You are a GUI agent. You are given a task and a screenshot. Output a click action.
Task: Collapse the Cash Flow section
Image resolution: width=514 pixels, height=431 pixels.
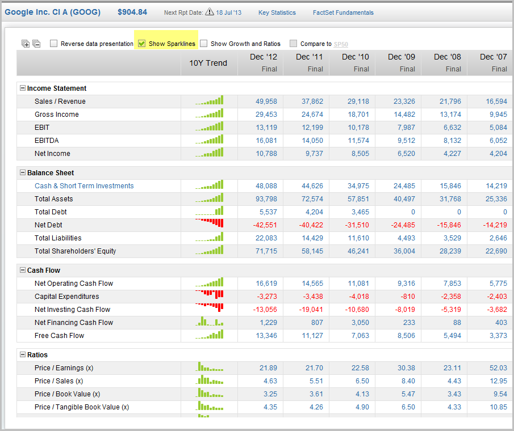(x=22, y=270)
